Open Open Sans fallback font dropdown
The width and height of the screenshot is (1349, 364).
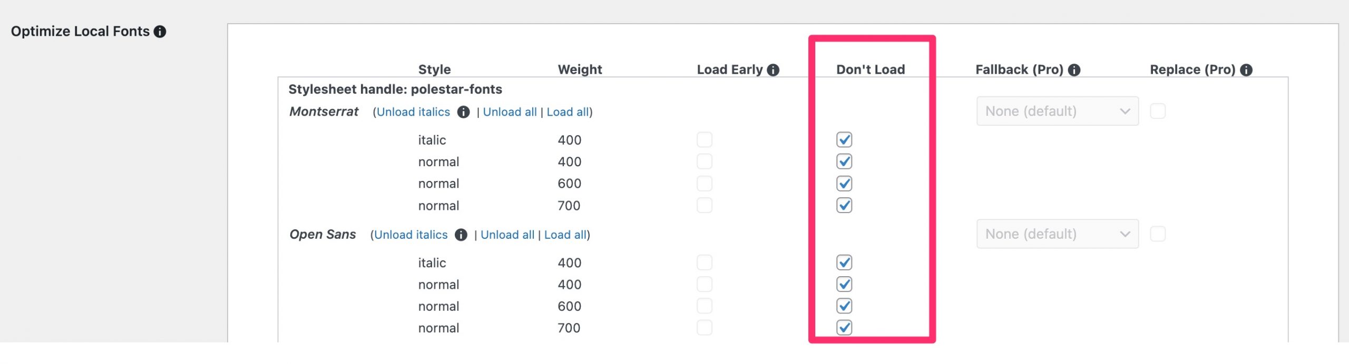point(1057,234)
